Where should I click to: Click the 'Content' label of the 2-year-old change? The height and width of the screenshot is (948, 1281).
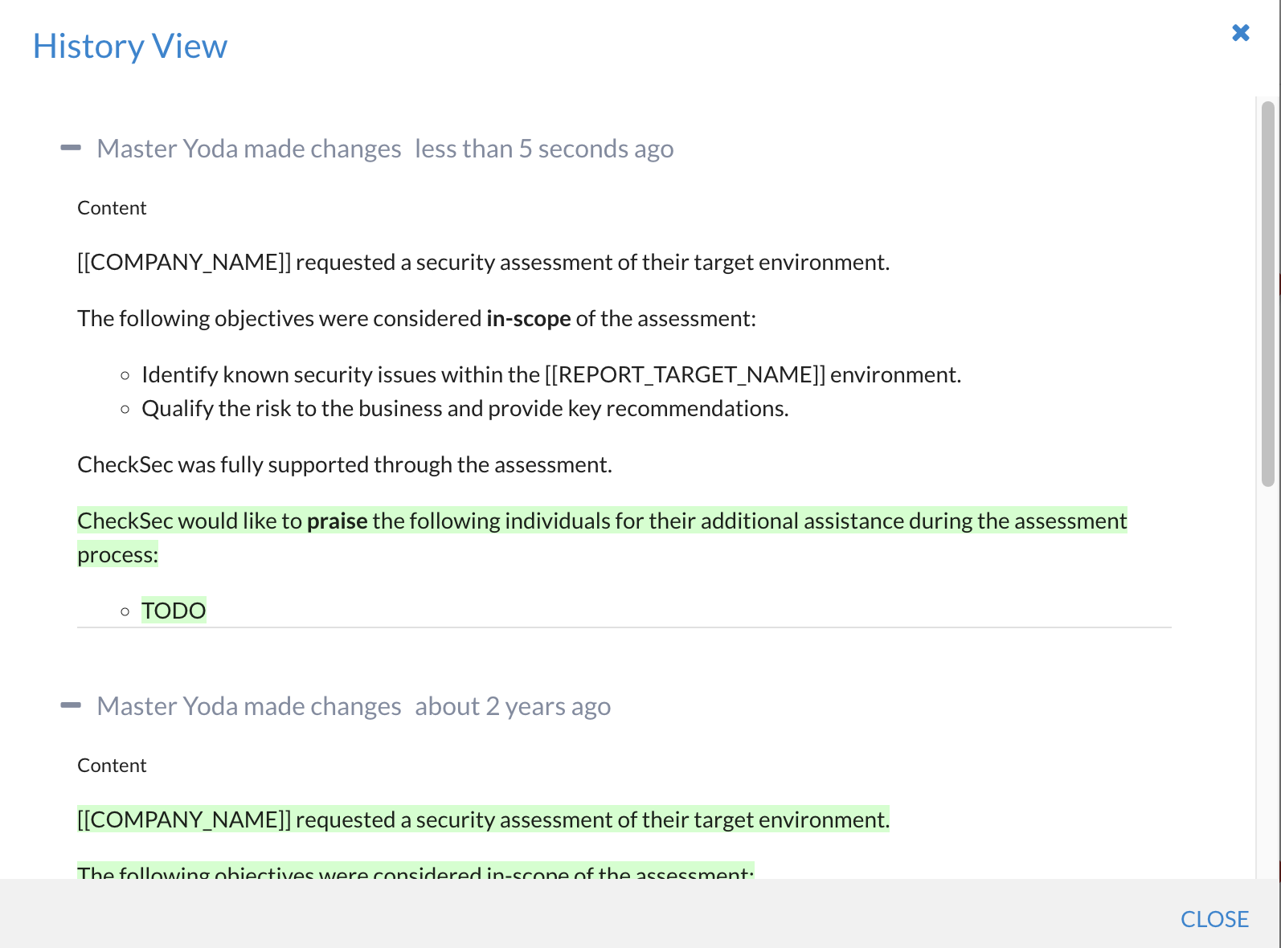112,766
